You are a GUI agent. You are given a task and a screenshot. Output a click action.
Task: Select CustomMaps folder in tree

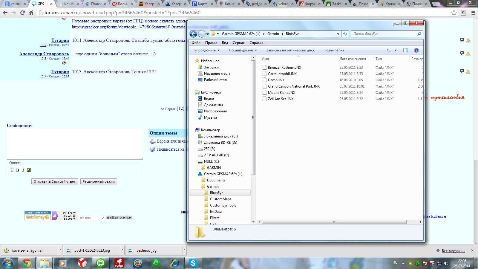[220, 199]
